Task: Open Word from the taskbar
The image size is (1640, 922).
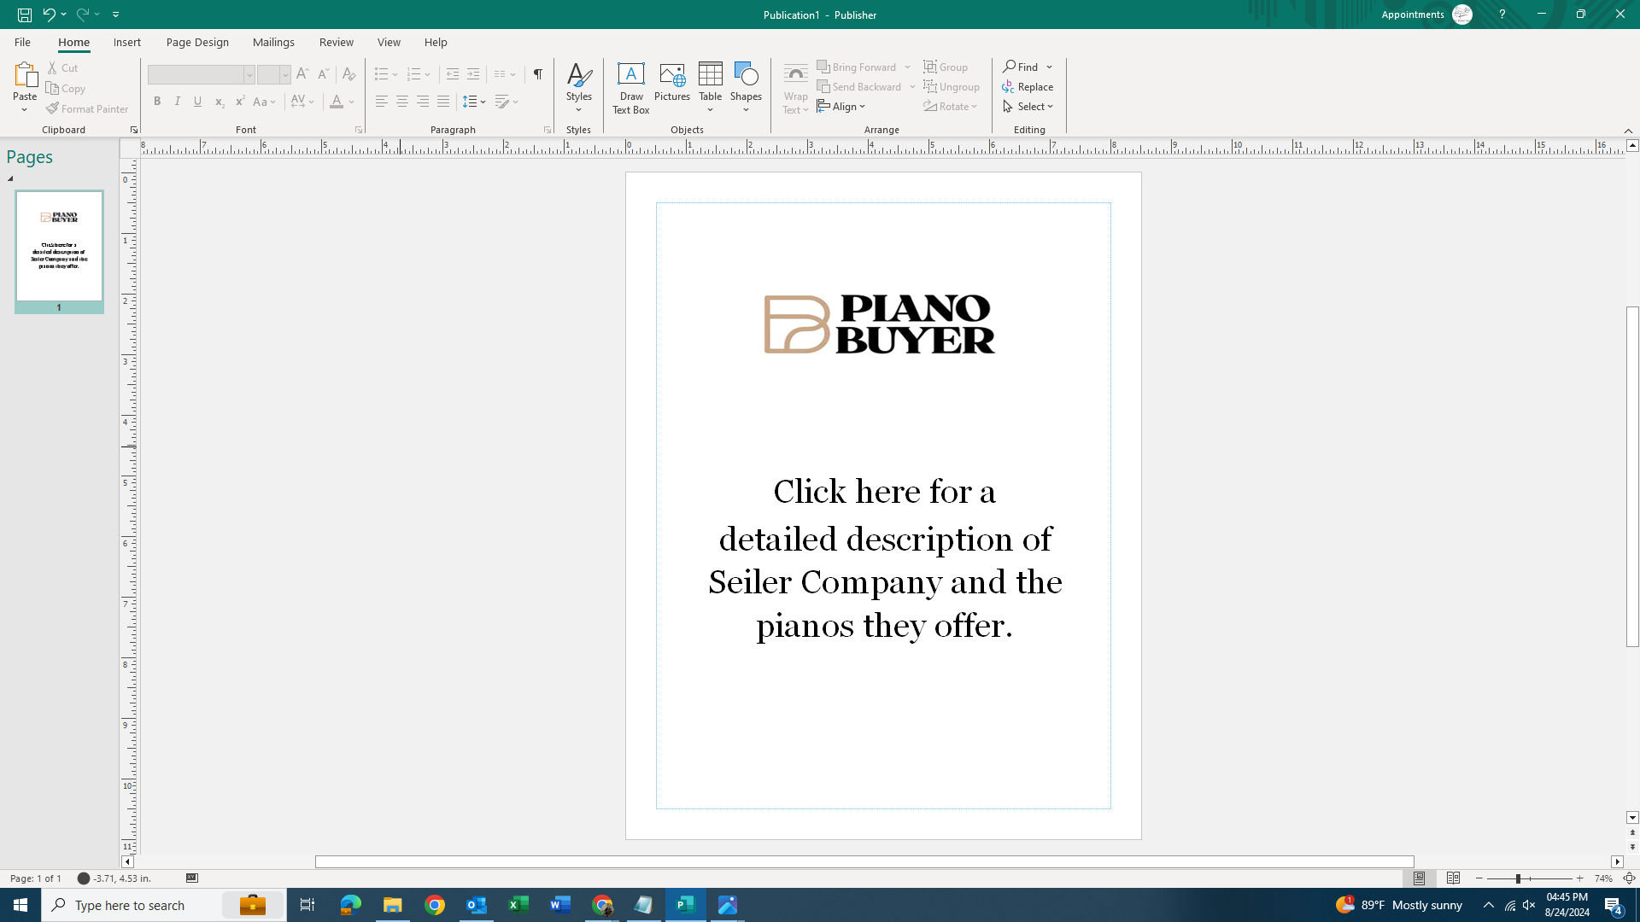Action: (560, 905)
